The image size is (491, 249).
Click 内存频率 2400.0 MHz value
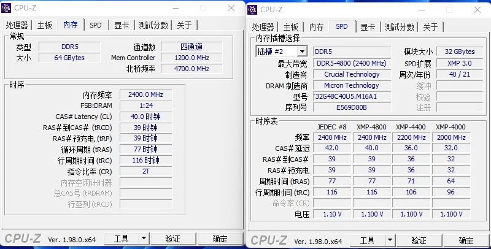tap(145, 94)
